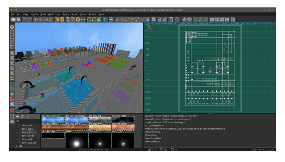This screenshot has width=285, height=162.
Task: Click the Redo arrow in toolbar
Action: pos(29,19)
